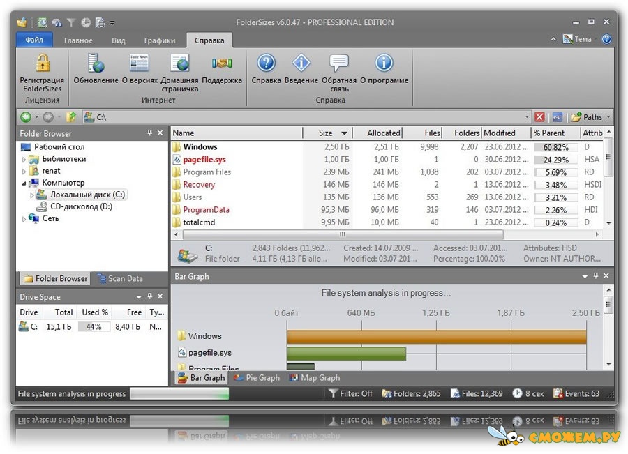Expand the Локальный диск (C:) node
The width and height of the screenshot is (628, 454).
31,195
